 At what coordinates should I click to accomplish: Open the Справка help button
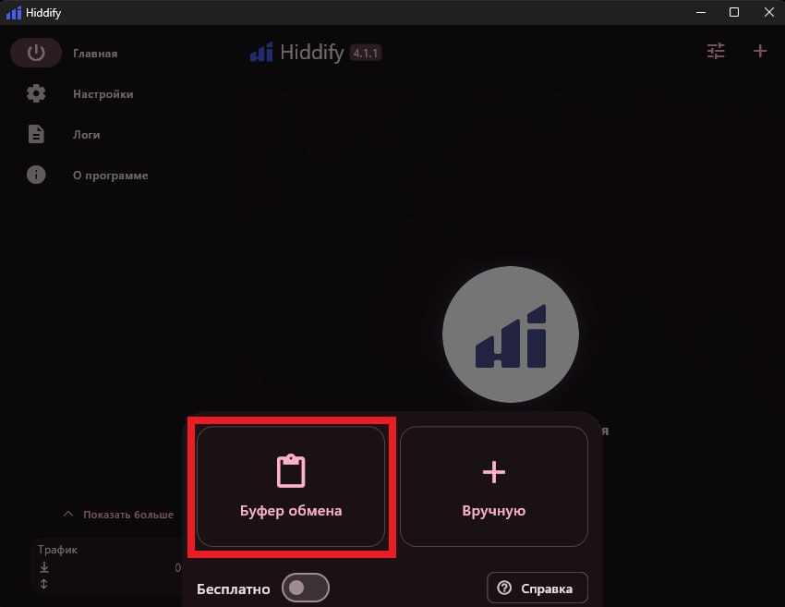537,588
